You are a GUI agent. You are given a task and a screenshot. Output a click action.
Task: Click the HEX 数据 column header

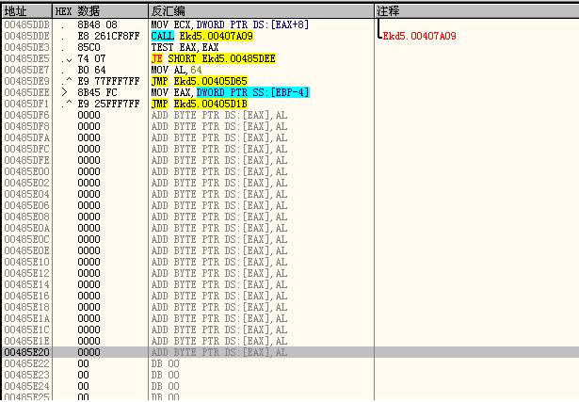76,9
